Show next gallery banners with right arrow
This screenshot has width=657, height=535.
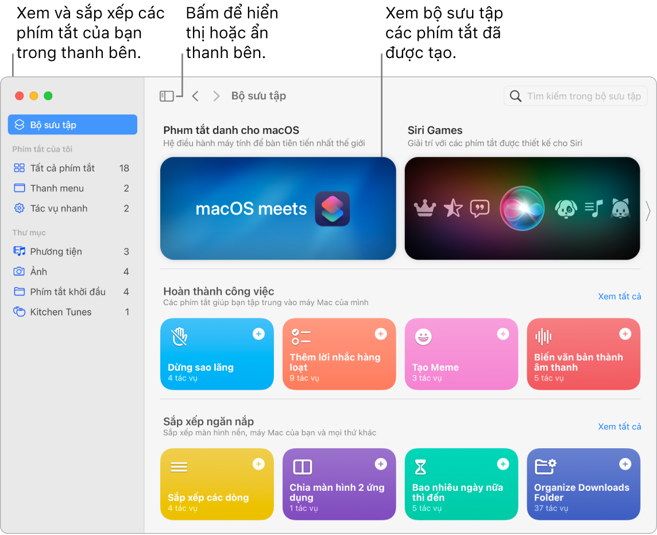648,210
